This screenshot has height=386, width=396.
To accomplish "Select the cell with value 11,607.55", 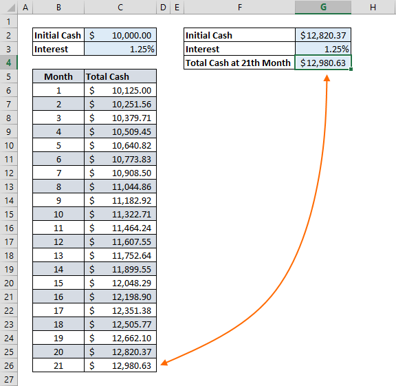I will 120,242.
